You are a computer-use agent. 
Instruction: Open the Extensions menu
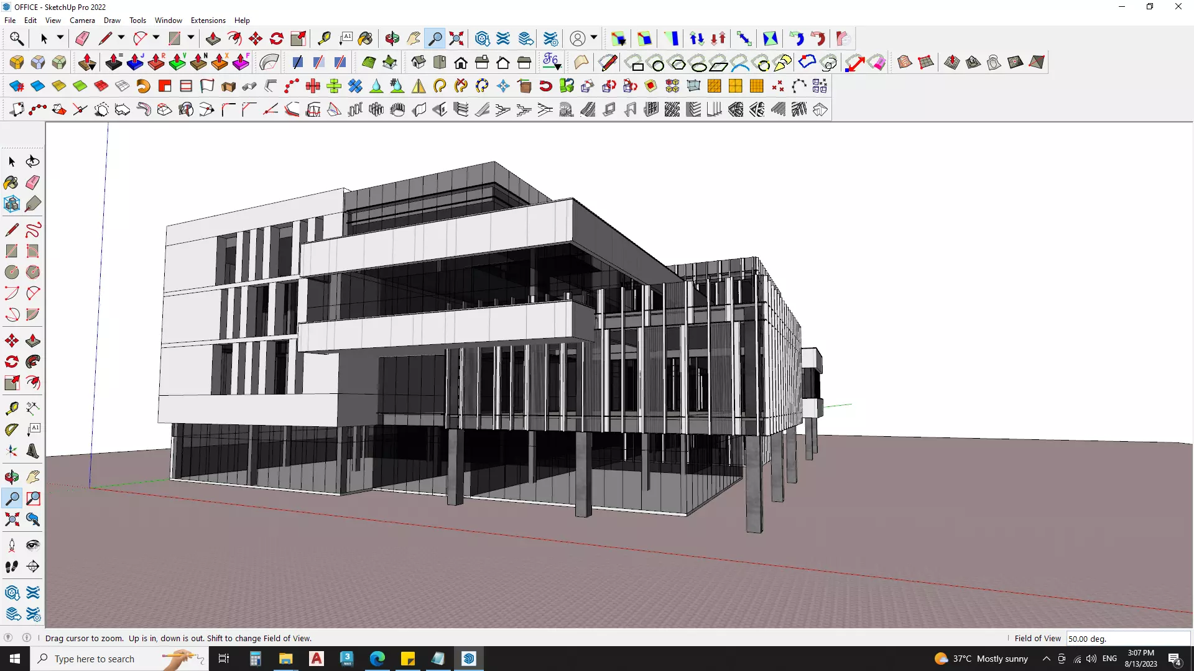(208, 21)
